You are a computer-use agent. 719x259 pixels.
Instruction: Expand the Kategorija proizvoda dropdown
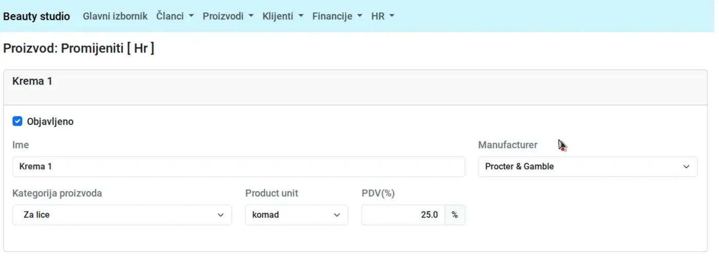click(122, 215)
